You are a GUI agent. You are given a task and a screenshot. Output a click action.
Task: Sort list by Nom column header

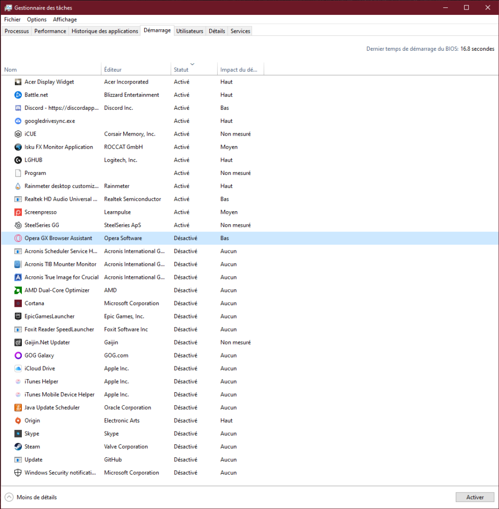click(x=51, y=70)
